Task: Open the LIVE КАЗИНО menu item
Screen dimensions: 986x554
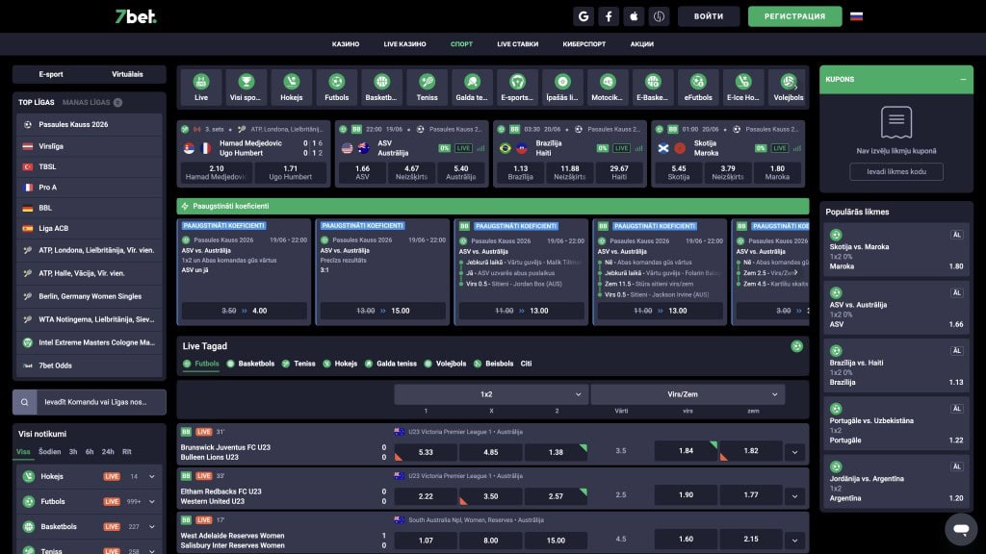Action: point(405,44)
